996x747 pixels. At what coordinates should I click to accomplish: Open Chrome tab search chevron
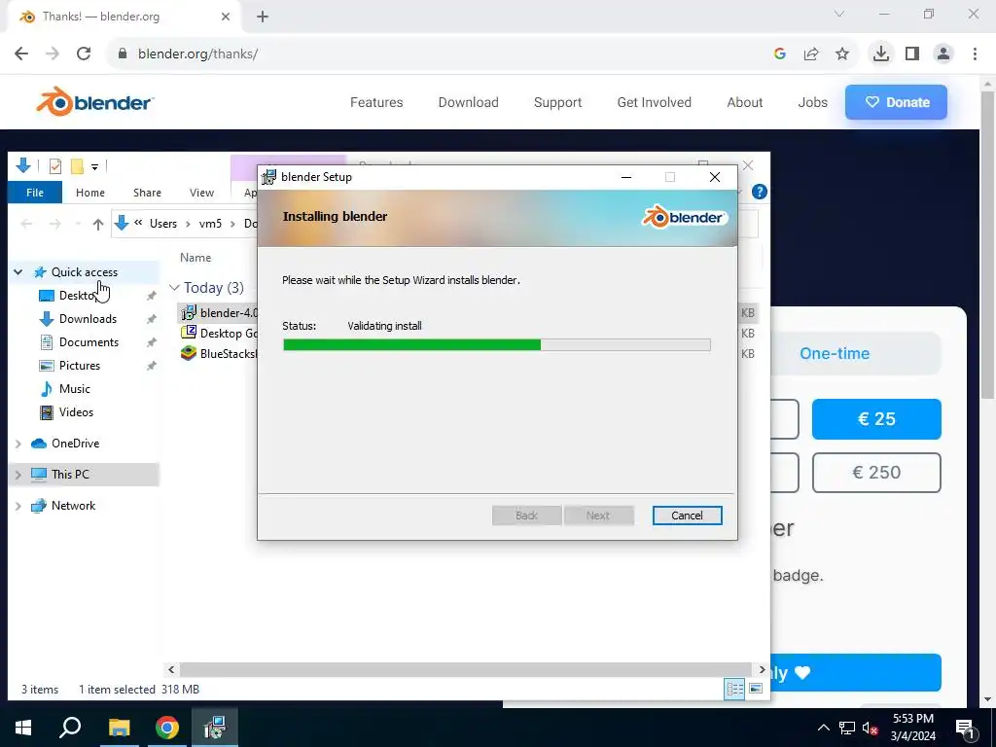pos(839,14)
